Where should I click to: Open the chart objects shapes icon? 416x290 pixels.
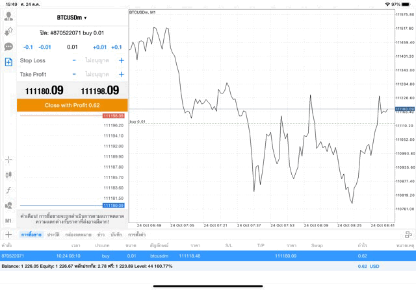pos(8,206)
